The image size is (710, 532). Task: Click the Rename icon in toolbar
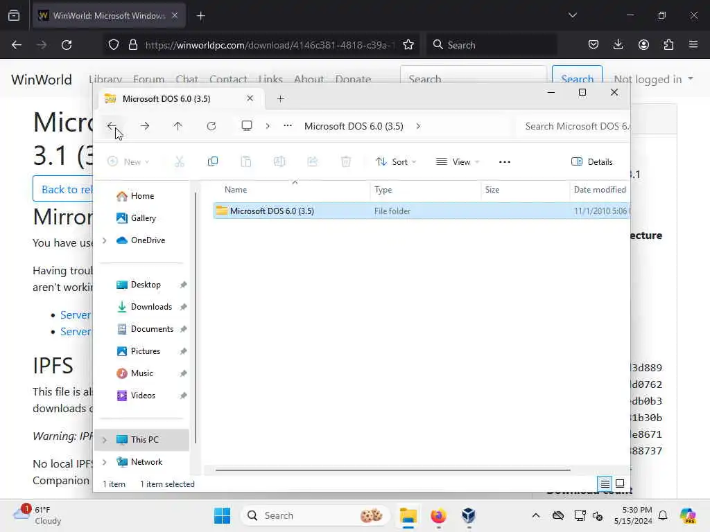pos(279,161)
